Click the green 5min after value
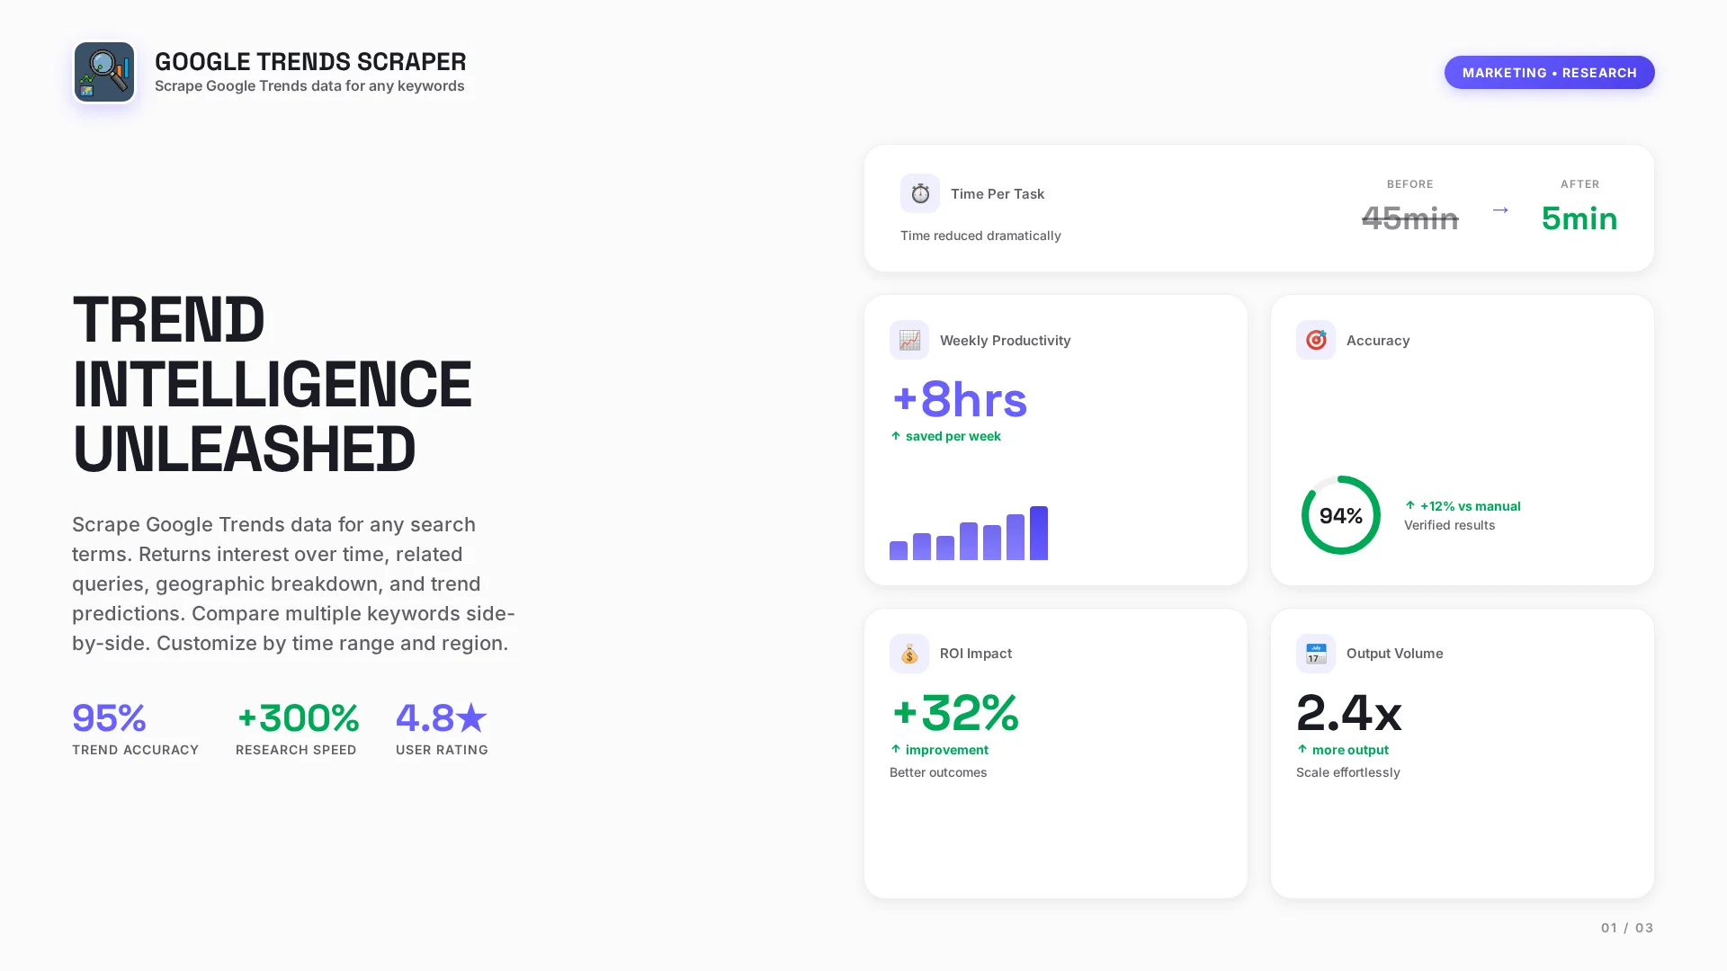Image resolution: width=1727 pixels, height=971 pixels. pyautogui.click(x=1579, y=218)
